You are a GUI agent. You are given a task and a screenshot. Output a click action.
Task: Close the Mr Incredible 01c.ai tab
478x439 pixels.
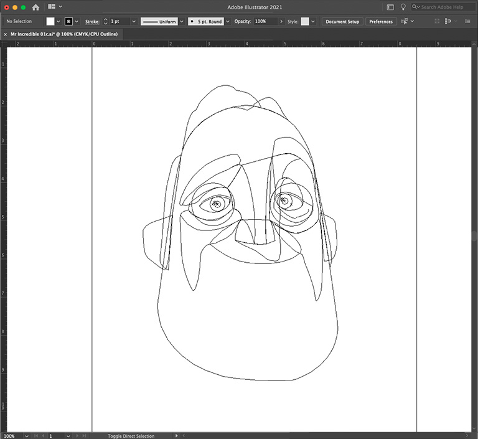(5, 34)
